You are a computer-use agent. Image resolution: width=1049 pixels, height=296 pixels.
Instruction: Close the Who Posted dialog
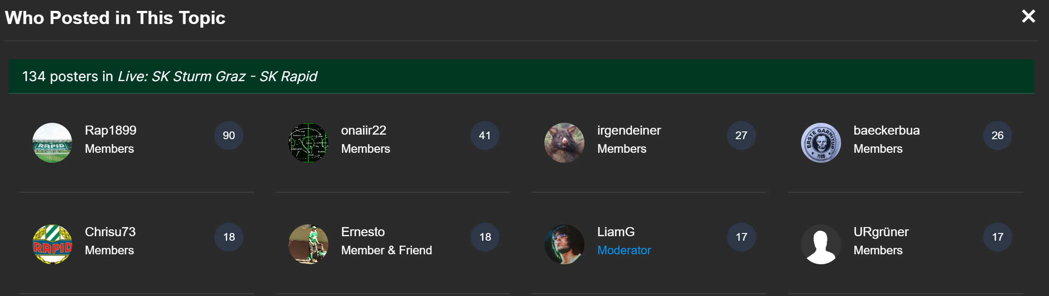tap(1029, 16)
